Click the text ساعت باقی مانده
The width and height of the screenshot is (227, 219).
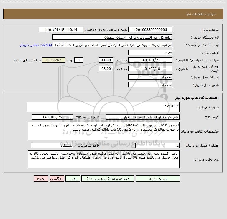coord(27,60)
